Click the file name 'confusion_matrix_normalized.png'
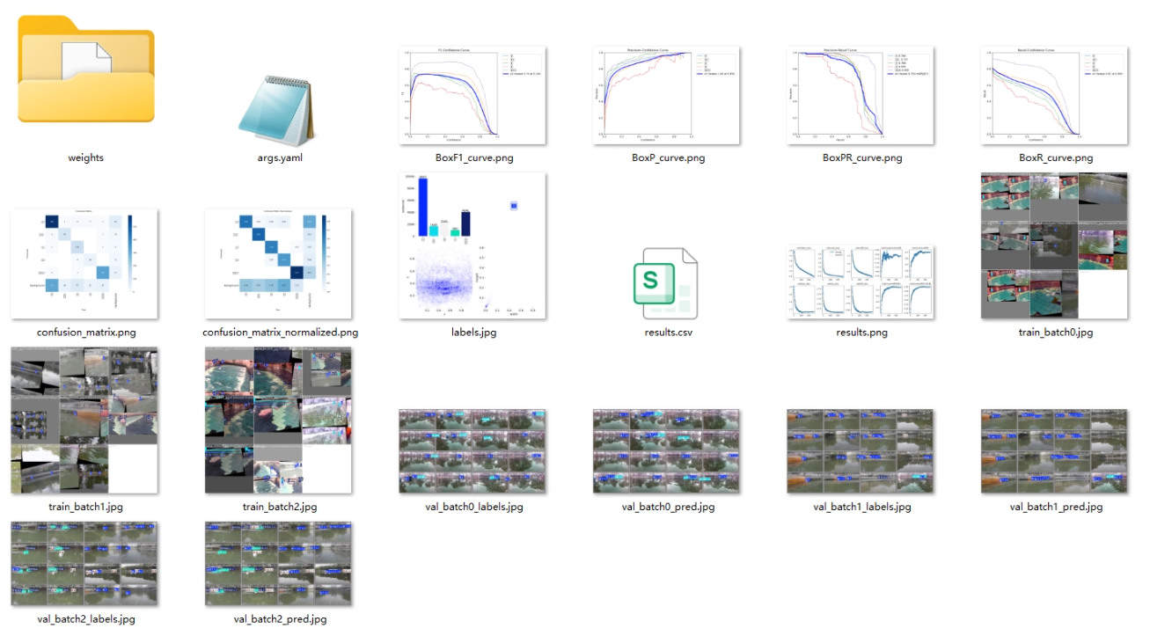The image size is (1150, 636). click(280, 333)
